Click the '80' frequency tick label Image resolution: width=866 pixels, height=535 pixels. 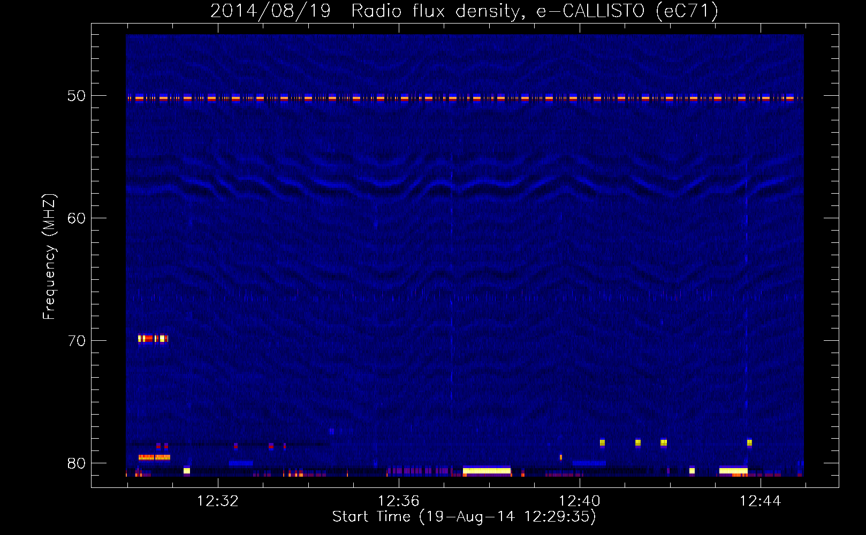77,463
